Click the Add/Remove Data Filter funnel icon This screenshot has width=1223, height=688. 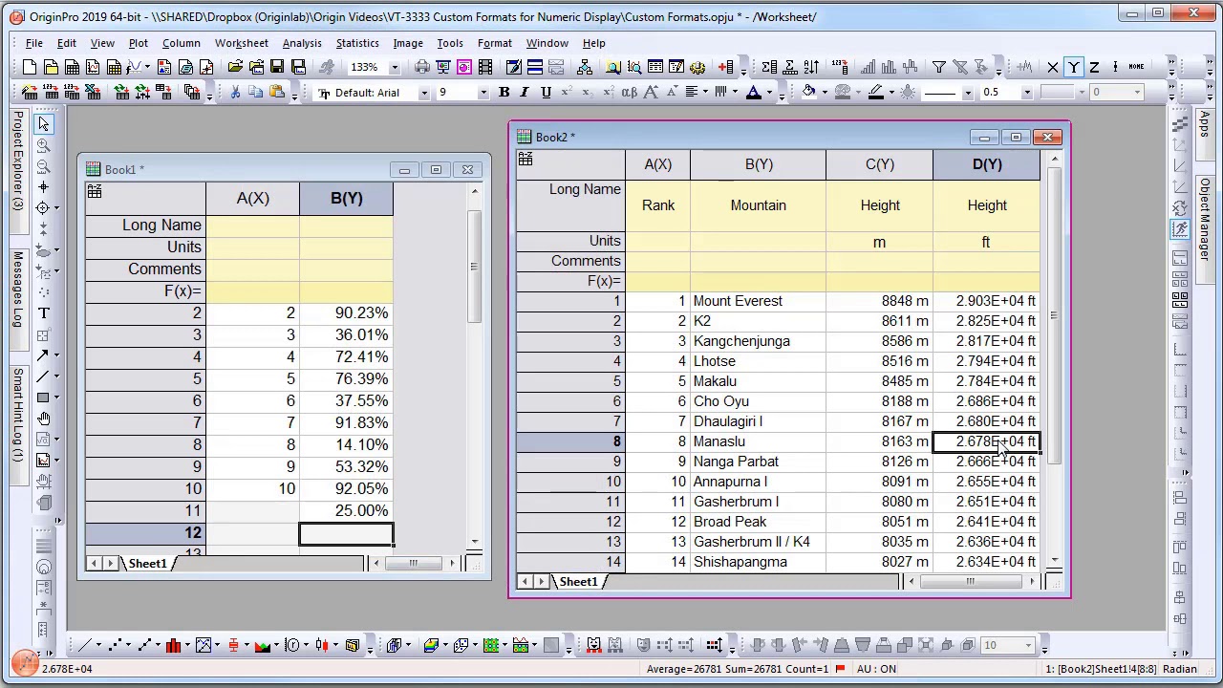939,67
